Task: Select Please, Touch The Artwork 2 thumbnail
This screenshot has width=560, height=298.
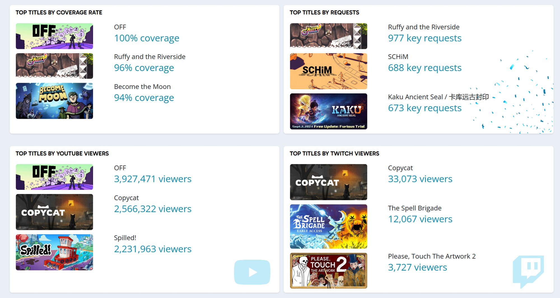Action: pyautogui.click(x=328, y=270)
